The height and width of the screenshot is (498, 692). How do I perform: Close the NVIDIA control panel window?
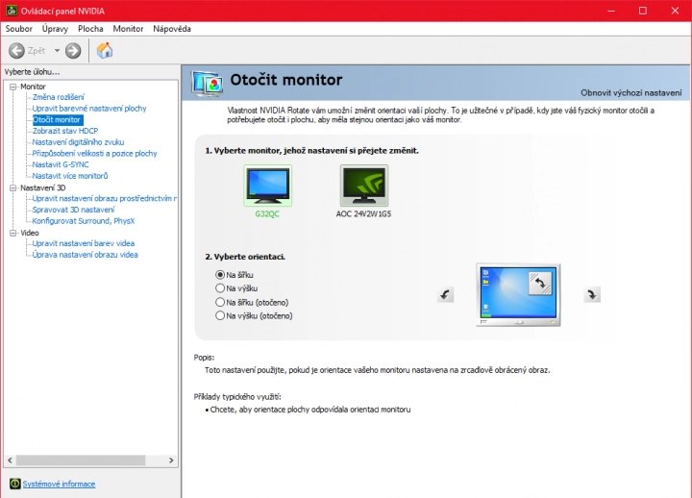(676, 11)
